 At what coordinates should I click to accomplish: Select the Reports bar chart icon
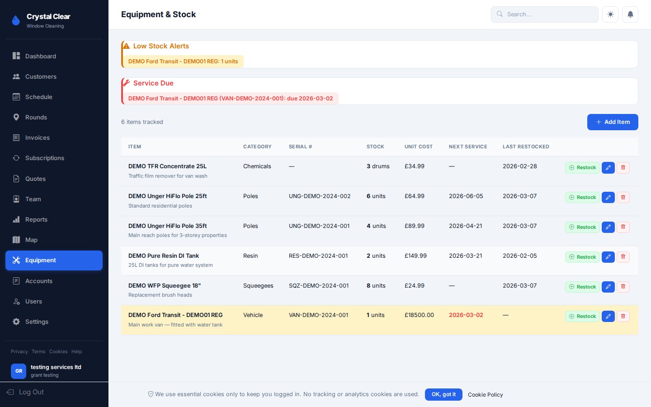[16, 219]
